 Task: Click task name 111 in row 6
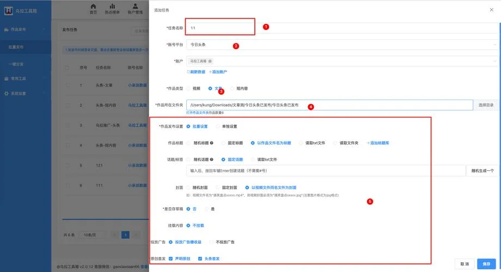[x=99, y=186]
